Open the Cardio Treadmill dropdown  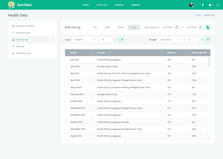[x=85, y=39]
